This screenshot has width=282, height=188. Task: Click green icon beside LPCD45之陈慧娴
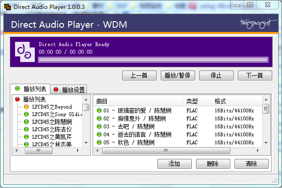coord(26,122)
